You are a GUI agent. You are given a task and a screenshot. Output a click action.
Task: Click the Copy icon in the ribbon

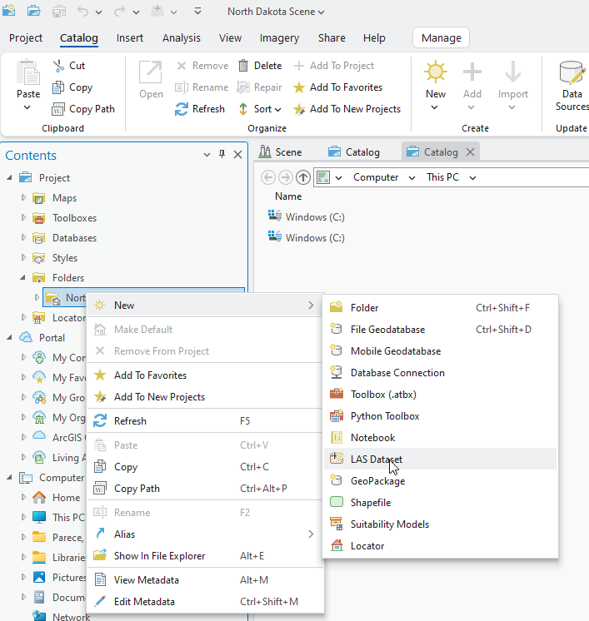pyautogui.click(x=58, y=87)
